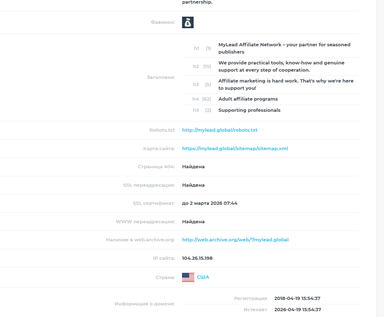
Task: Click the money bag favicon image
Action: (x=188, y=22)
